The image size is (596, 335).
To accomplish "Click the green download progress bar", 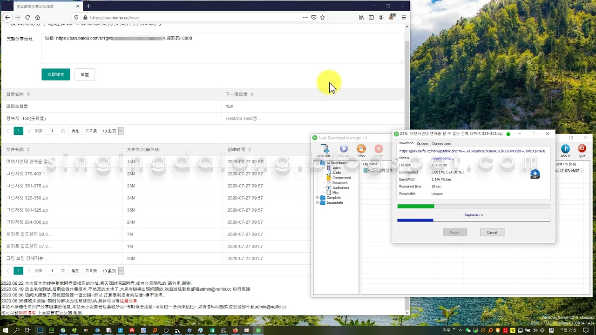I will pyautogui.click(x=474, y=206).
